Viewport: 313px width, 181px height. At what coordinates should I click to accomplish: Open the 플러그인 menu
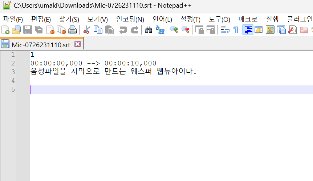coord(300,19)
